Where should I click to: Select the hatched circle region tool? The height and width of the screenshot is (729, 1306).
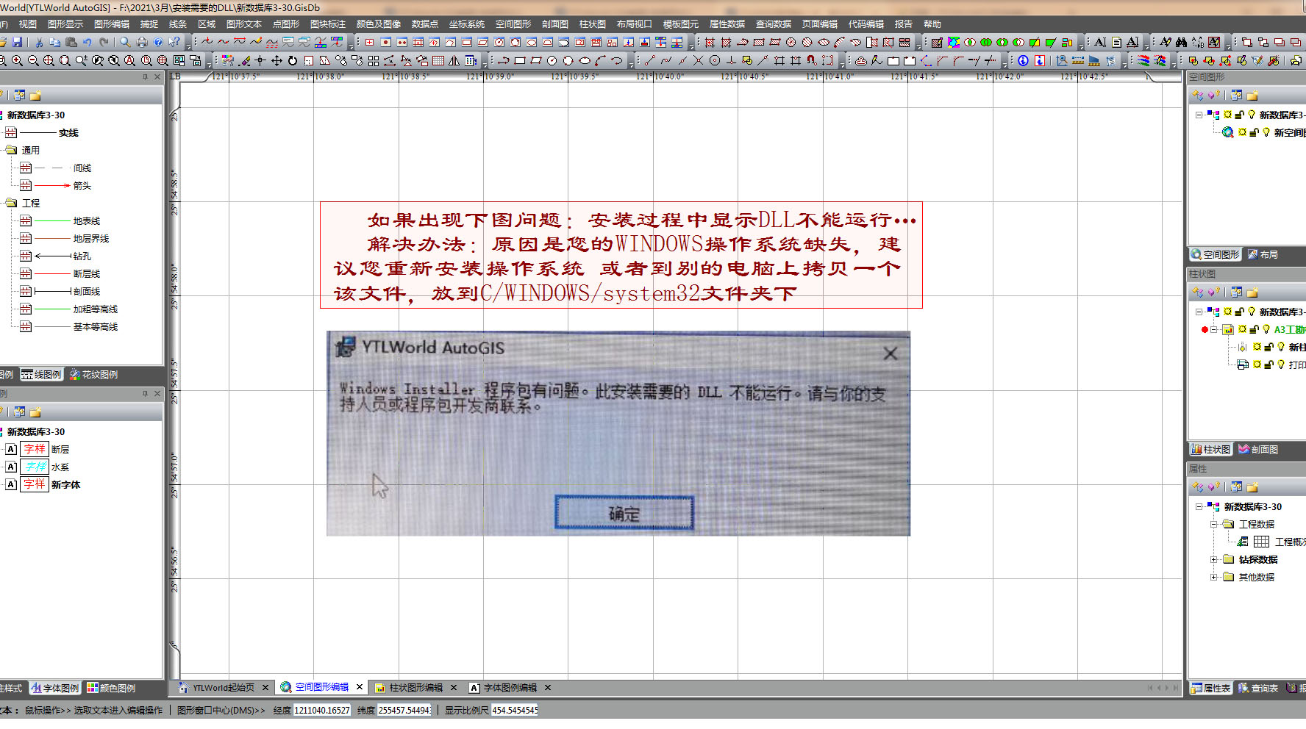[x=791, y=42]
